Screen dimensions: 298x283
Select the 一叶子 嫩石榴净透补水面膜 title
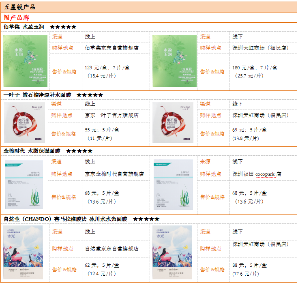pos(37,95)
